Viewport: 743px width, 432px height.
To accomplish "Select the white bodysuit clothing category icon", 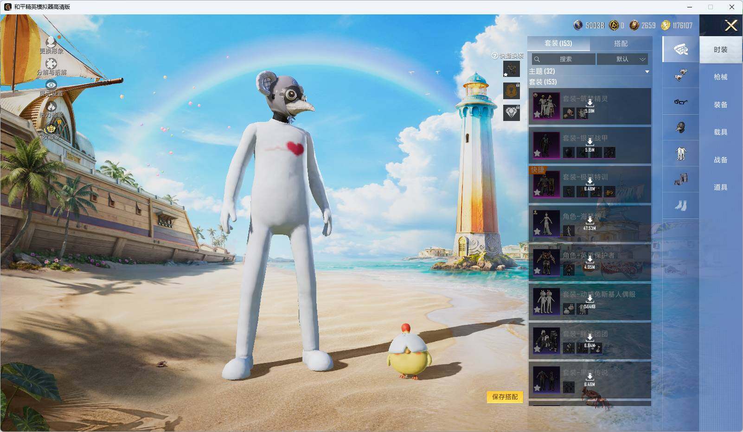I will [680, 153].
